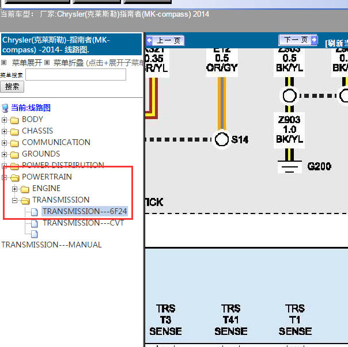The image size is (348, 347).
Task: Click the 搜索 search button
Action: coord(12,86)
